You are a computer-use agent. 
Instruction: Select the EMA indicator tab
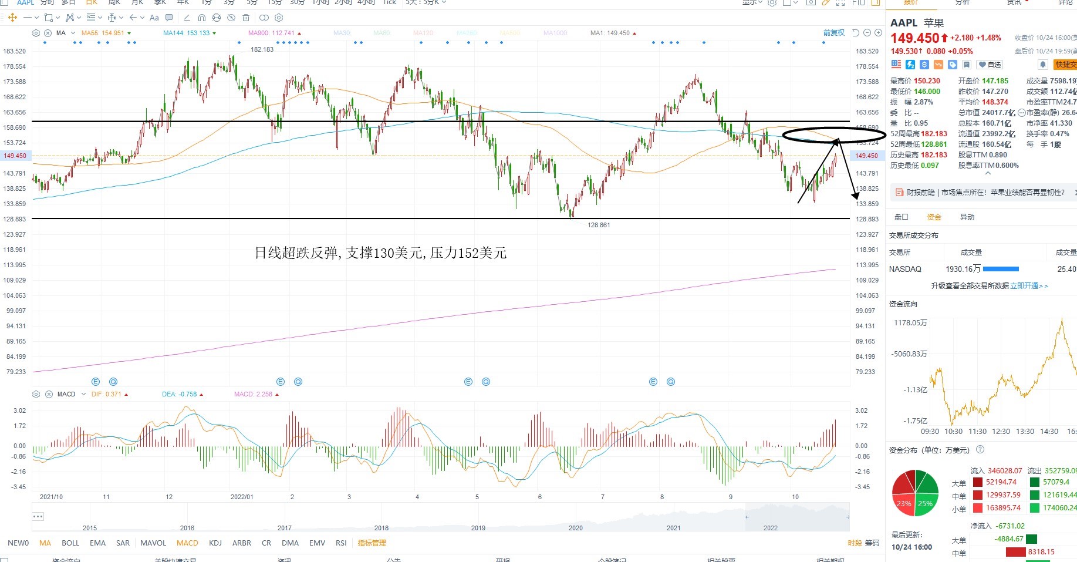(98, 543)
